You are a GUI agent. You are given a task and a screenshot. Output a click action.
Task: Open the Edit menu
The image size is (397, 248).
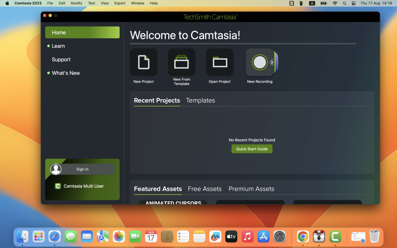point(62,3)
